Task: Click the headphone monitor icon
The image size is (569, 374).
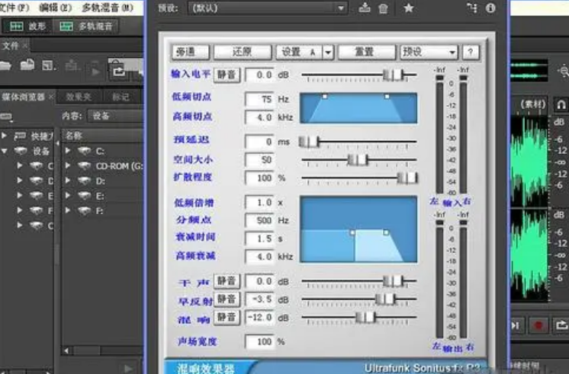Action: pos(561,105)
